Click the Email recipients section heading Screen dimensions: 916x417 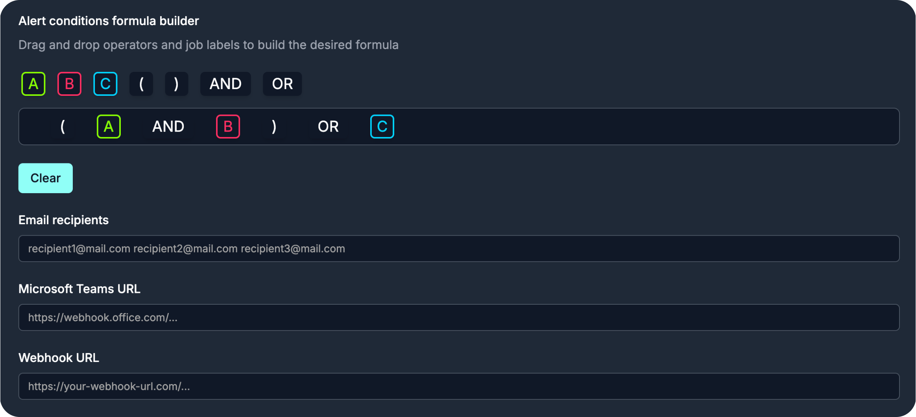click(63, 220)
